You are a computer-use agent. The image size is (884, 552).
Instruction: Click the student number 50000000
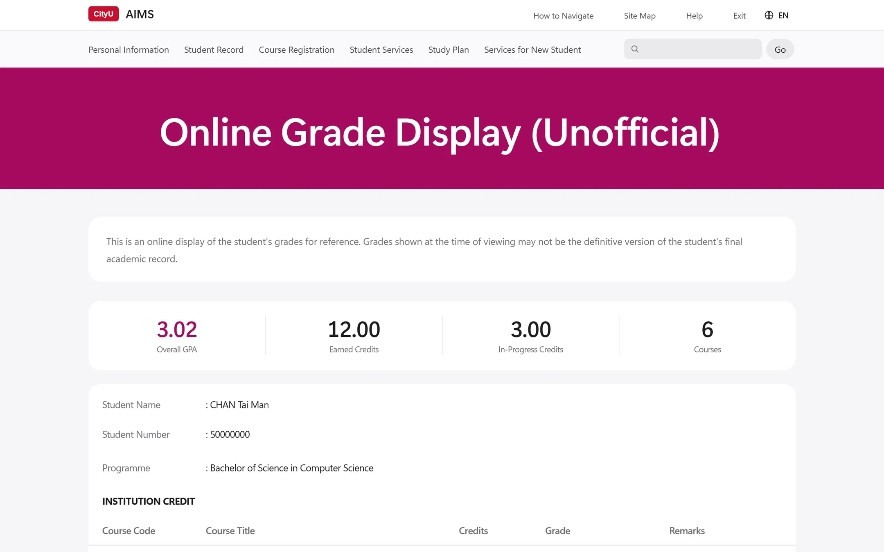(230, 435)
